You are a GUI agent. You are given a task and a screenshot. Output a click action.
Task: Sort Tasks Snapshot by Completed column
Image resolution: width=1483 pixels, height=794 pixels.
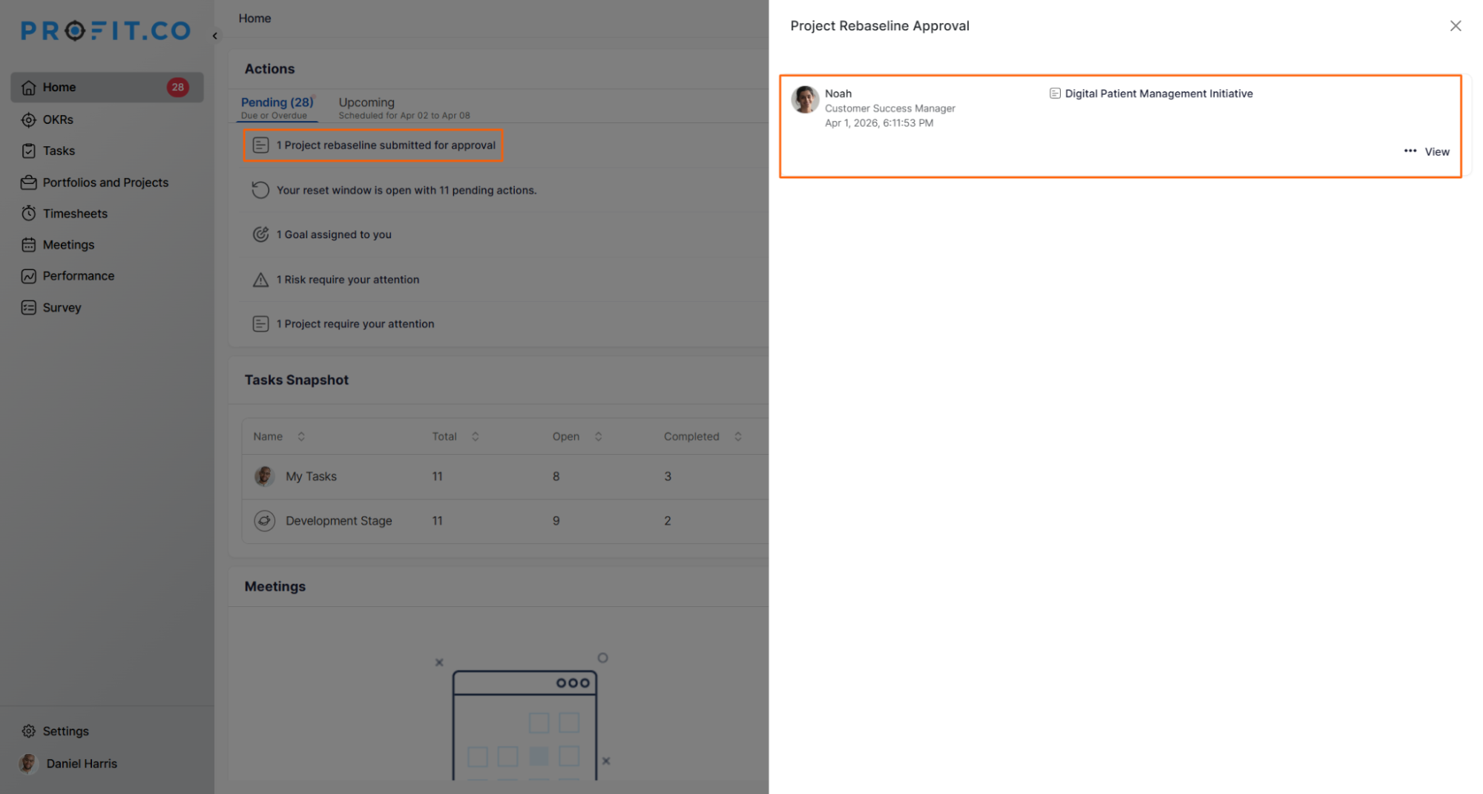pyautogui.click(x=738, y=436)
